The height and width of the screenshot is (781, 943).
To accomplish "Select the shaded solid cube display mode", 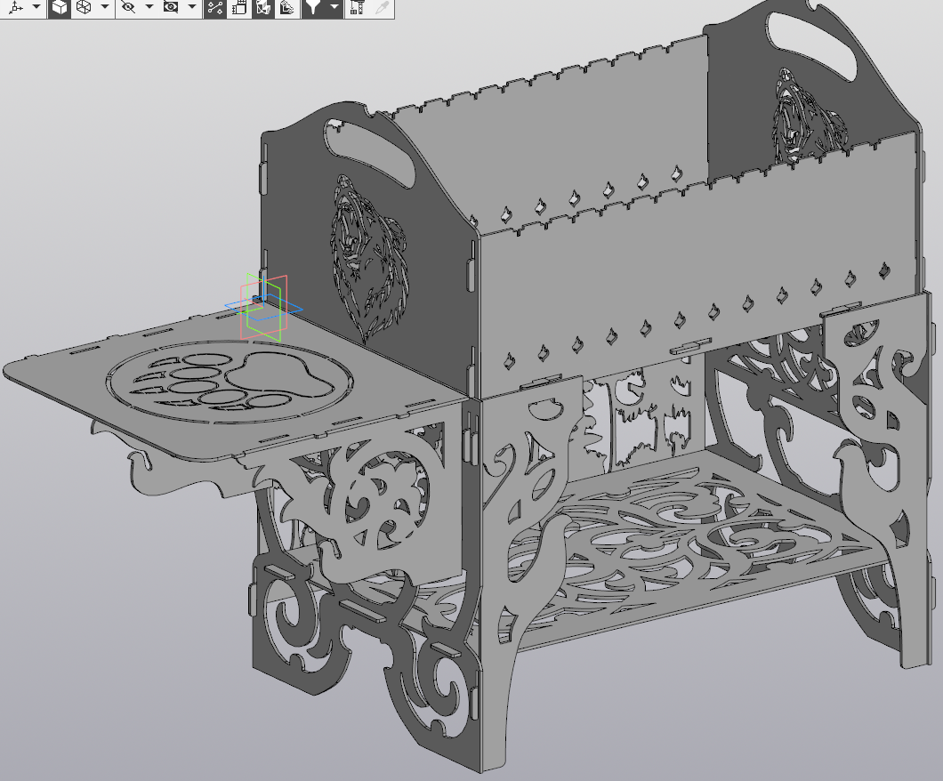I will [x=59, y=7].
